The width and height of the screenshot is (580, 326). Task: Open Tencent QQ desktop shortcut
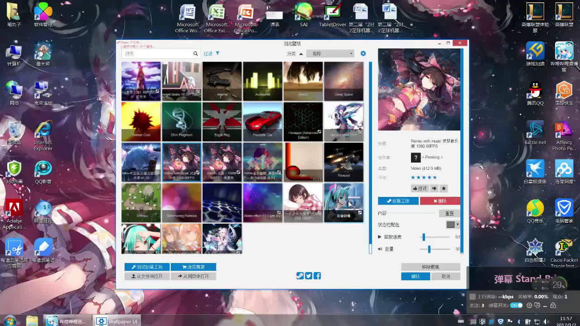(x=535, y=94)
